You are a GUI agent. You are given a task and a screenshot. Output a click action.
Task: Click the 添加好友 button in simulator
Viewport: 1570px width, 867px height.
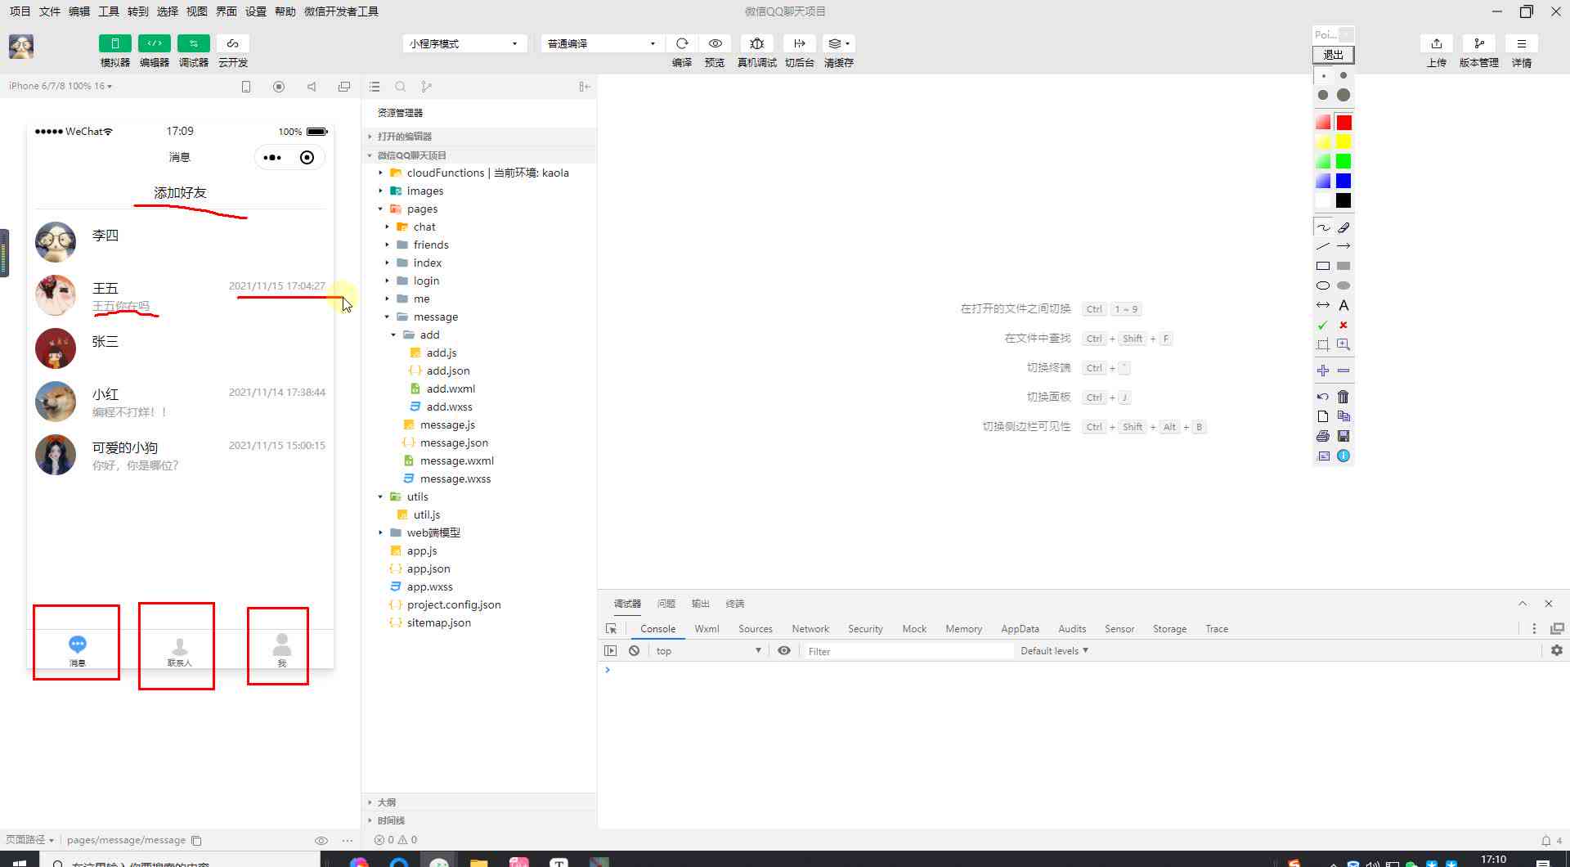(180, 193)
